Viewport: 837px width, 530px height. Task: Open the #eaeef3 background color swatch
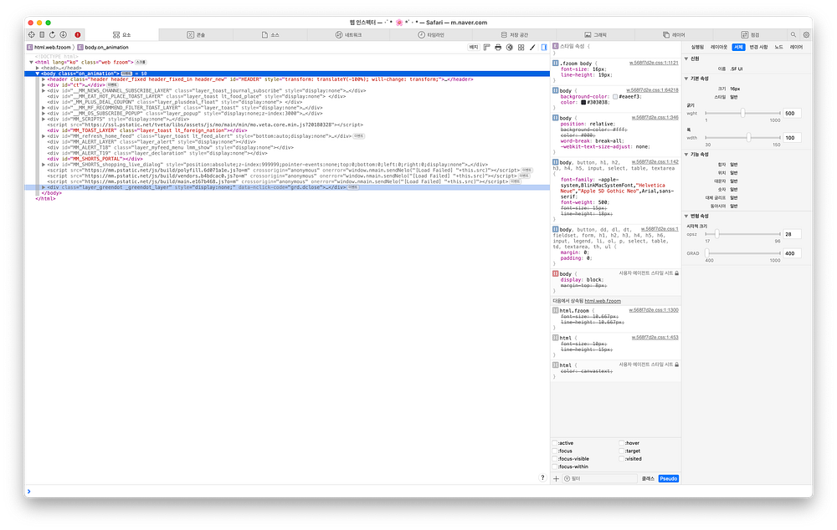pyautogui.click(x=615, y=97)
